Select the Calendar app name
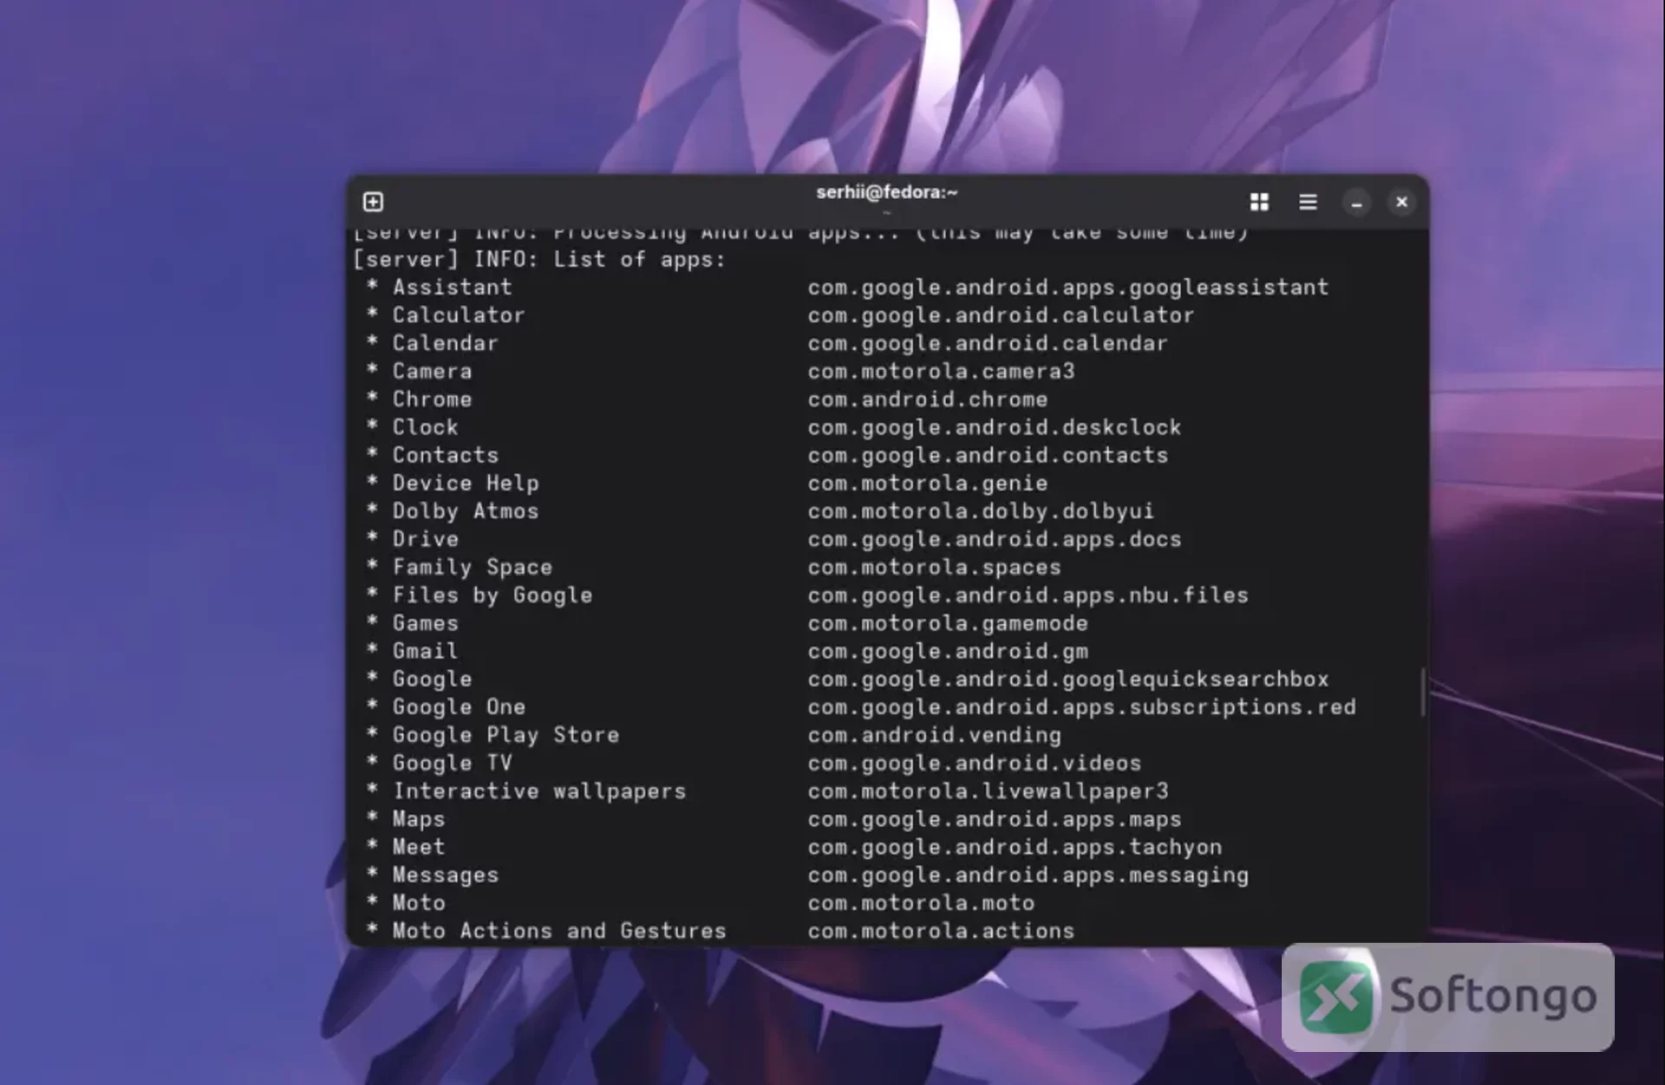 tap(445, 343)
